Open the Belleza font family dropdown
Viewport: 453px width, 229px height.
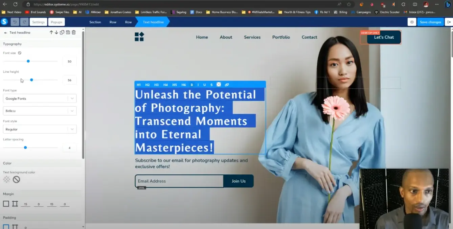click(40, 111)
